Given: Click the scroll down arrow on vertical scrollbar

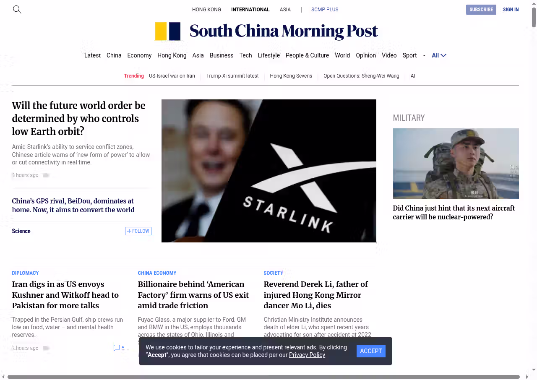Looking at the screenshot, I should pyautogui.click(x=534, y=370).
